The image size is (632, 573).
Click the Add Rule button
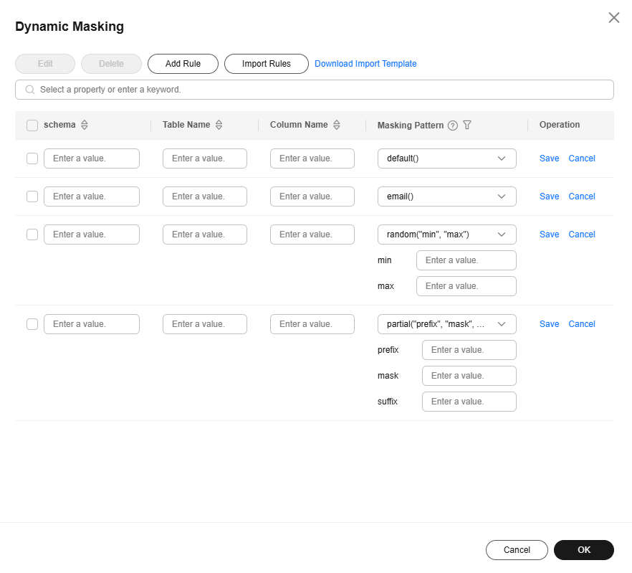point(183,64)
